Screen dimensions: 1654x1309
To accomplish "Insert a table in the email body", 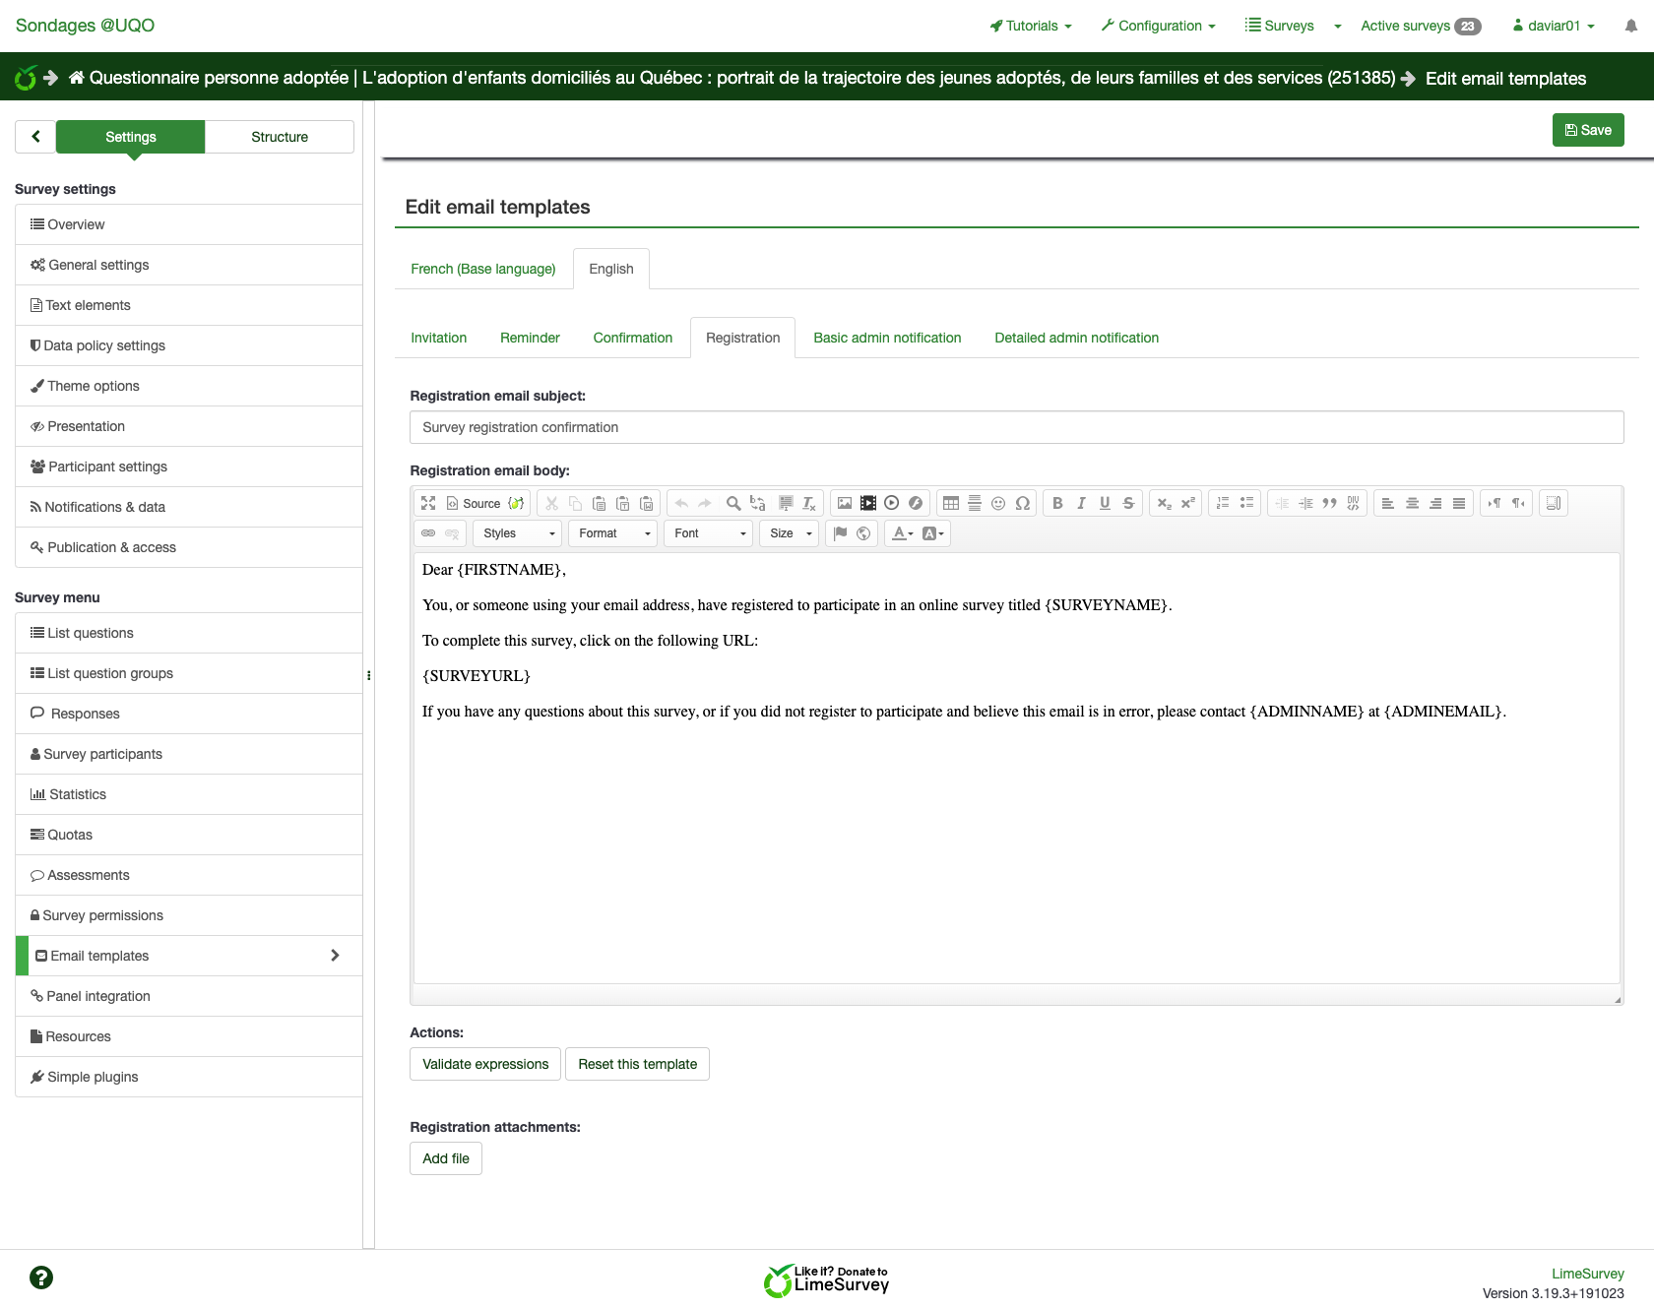I will point(951,503).
